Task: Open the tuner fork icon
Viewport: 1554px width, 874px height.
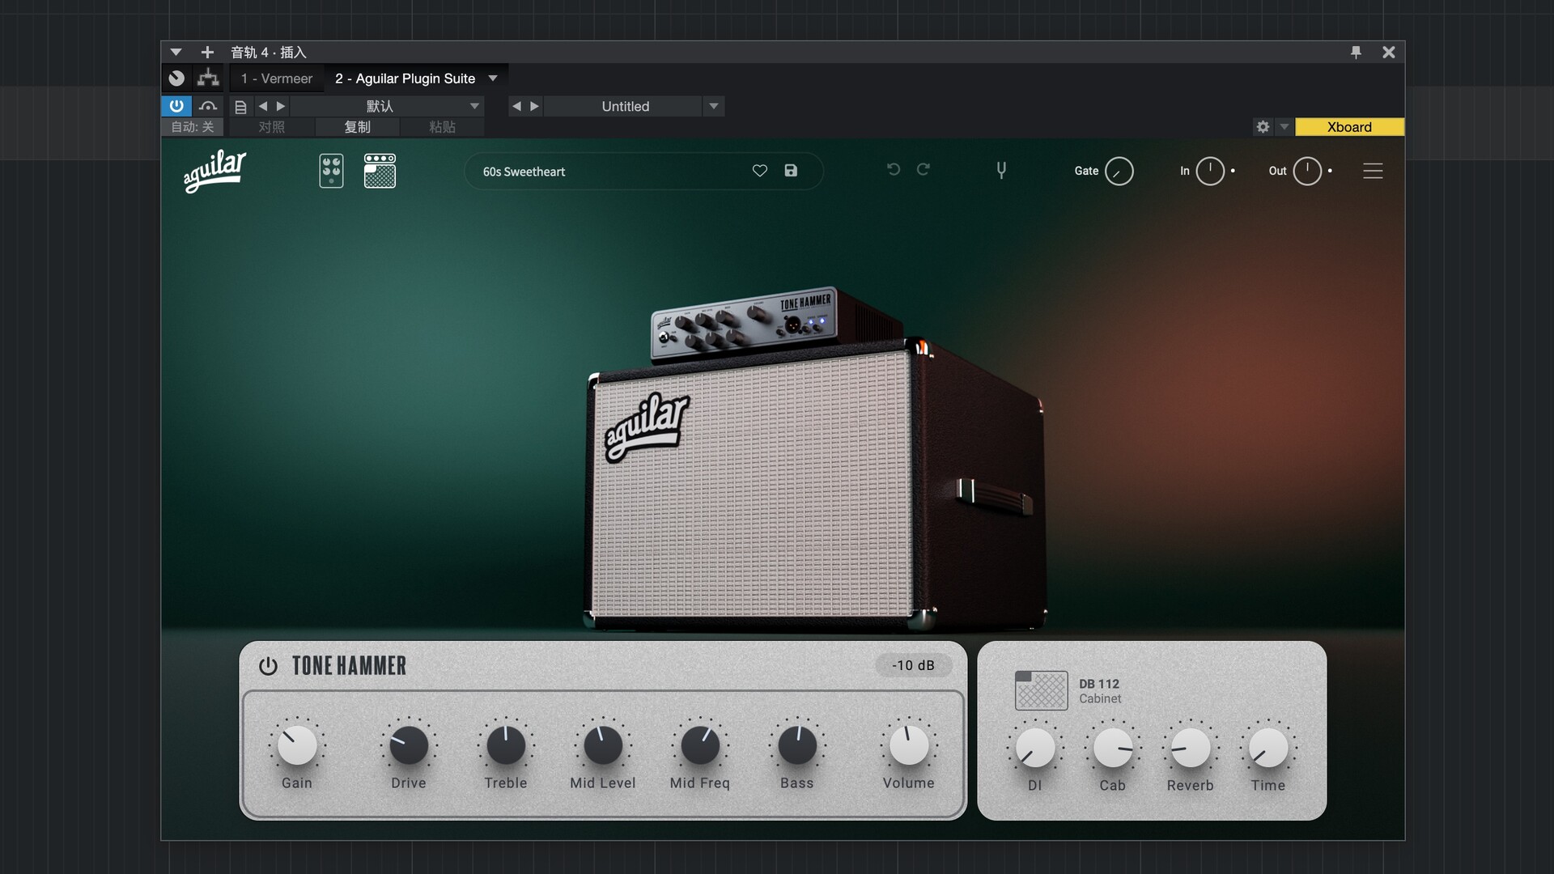Action: [1001, 170]
